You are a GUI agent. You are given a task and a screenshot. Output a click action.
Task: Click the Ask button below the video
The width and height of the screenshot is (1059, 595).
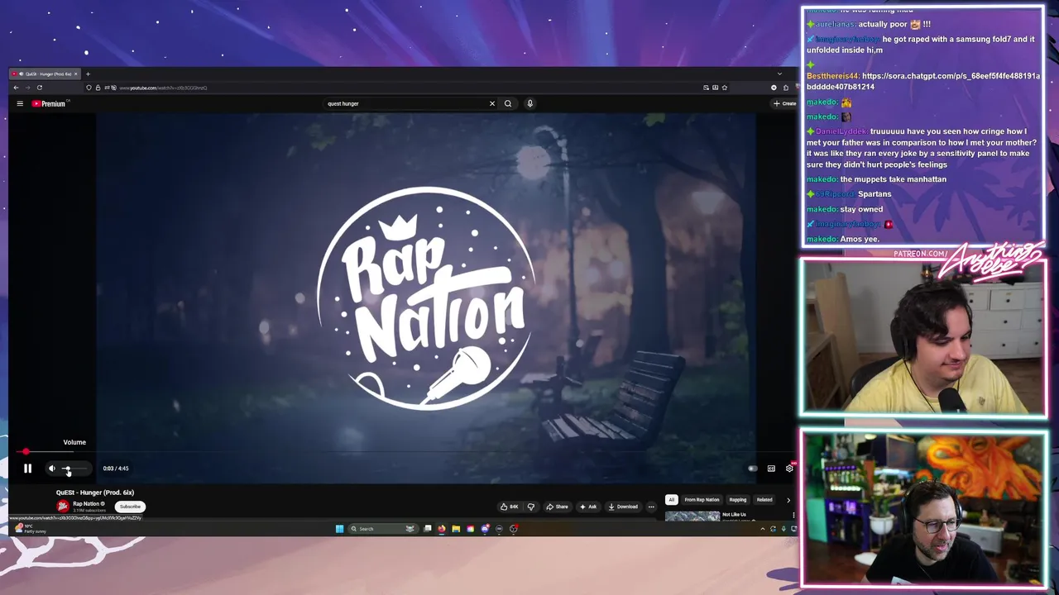pos(588,507)
